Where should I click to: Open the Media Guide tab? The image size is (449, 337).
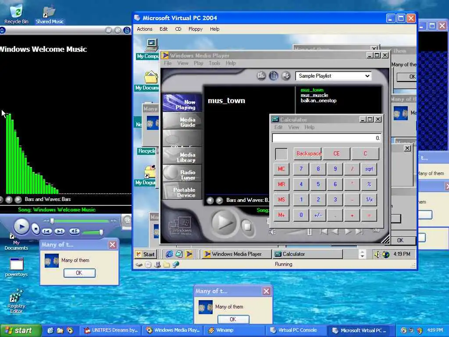tap(182, 121)
